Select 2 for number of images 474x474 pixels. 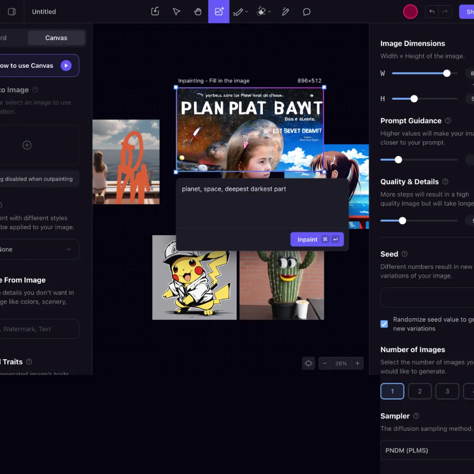click(419, 391)
